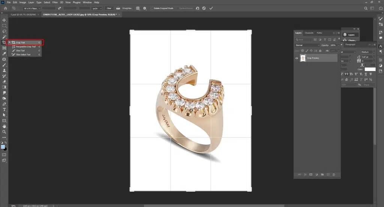Reset the crop box

click(x=197, y=8)
